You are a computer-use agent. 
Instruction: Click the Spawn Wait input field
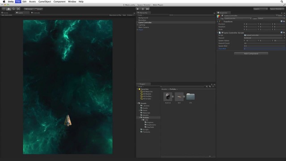(264, 46)
